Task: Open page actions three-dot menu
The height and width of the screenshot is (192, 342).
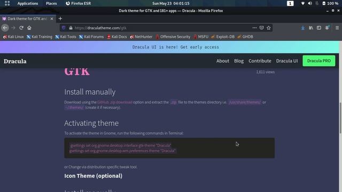Action: point(254,28)
